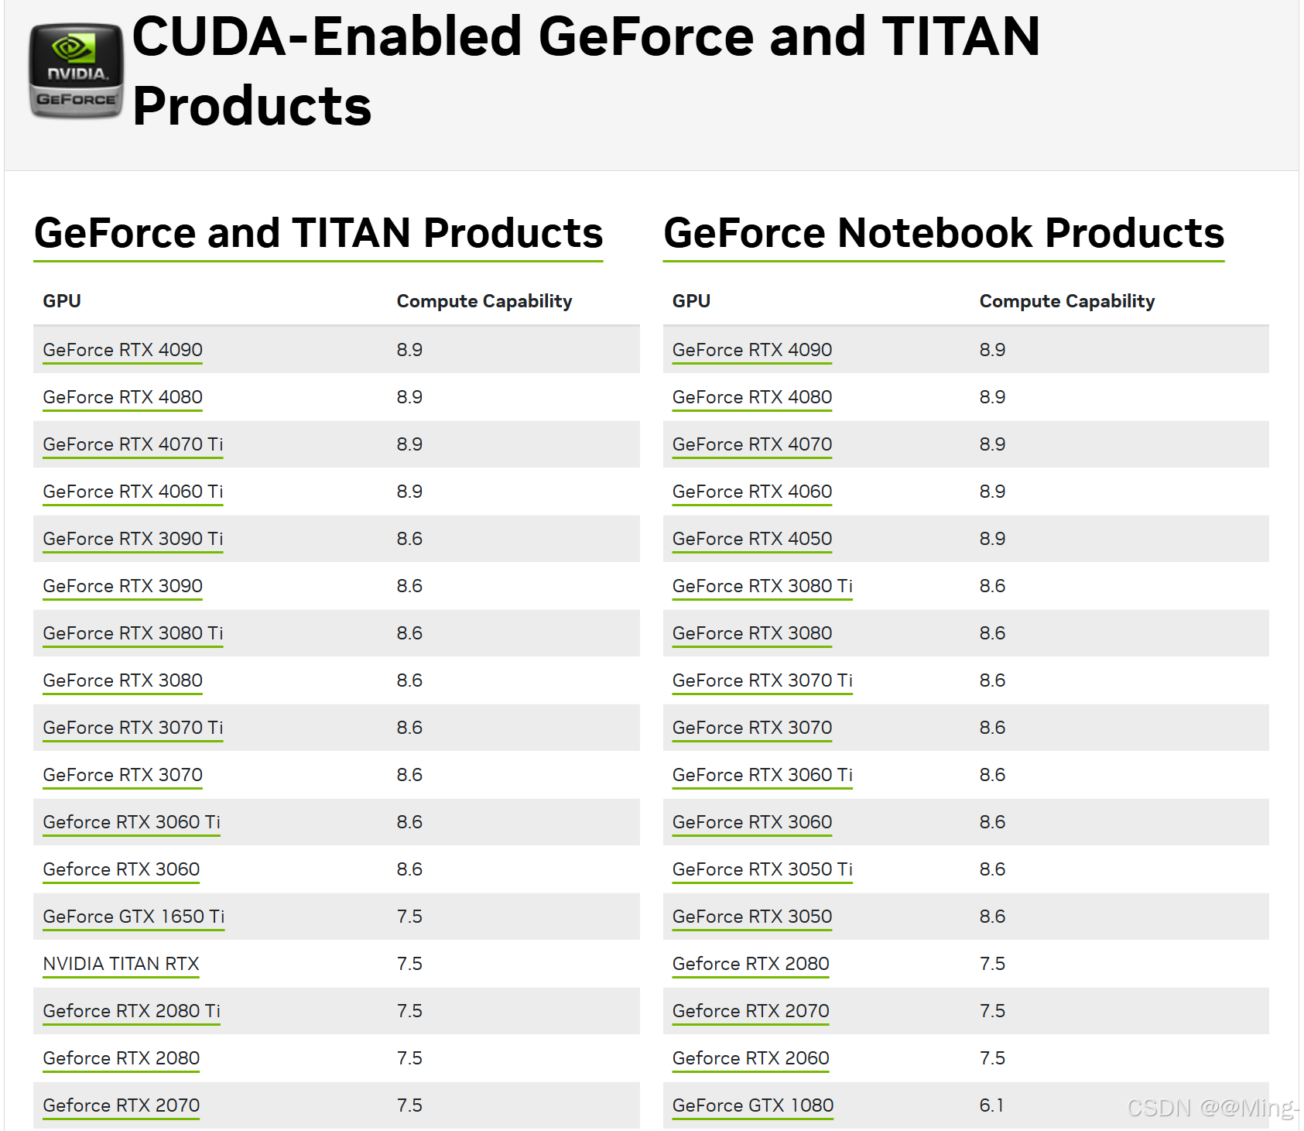Open notebook GeForce RTX 3070 Ti link

click(762, 680)
